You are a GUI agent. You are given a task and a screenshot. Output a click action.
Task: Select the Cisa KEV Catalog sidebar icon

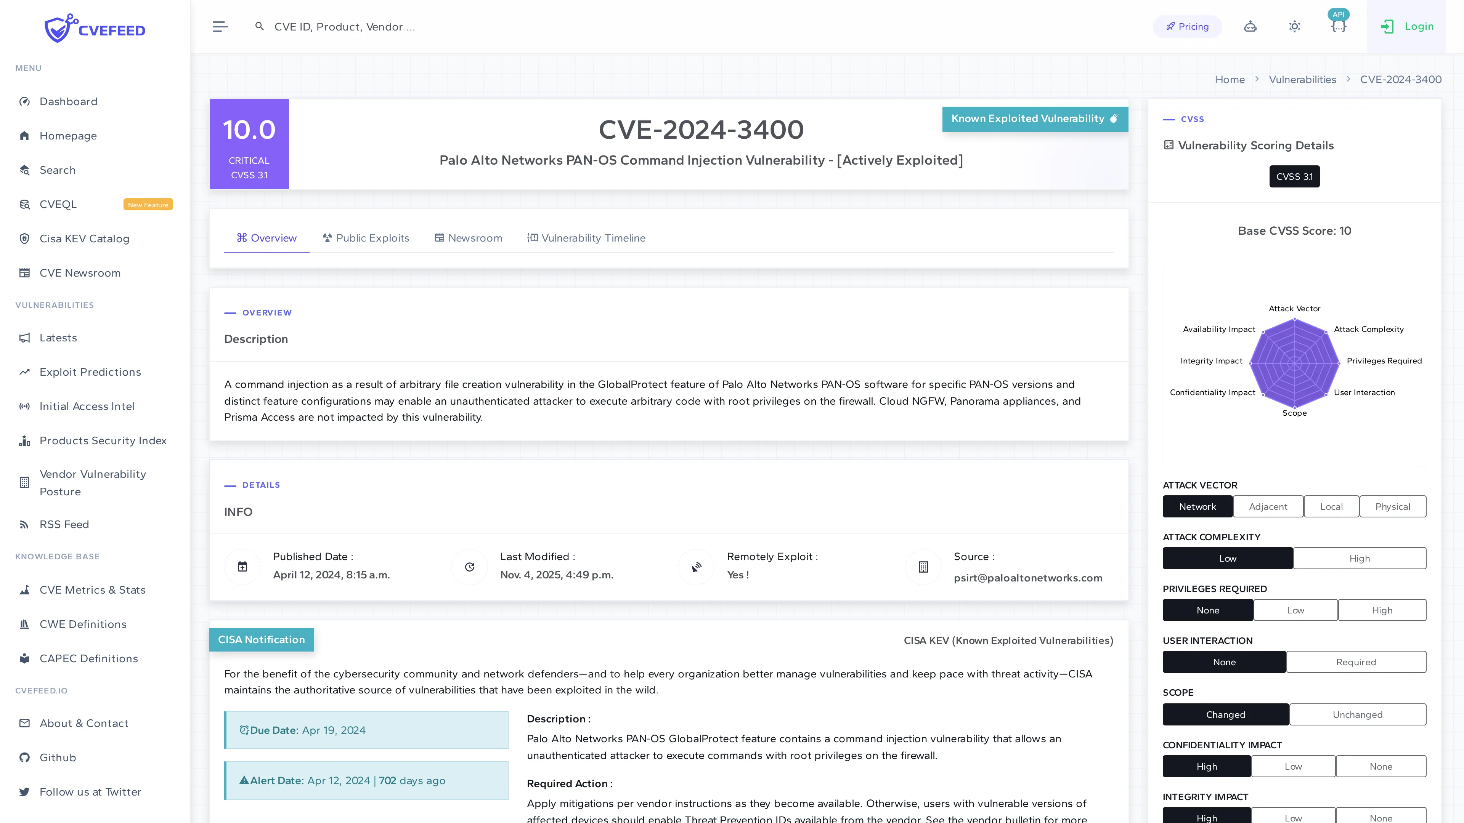pos(24,239)
